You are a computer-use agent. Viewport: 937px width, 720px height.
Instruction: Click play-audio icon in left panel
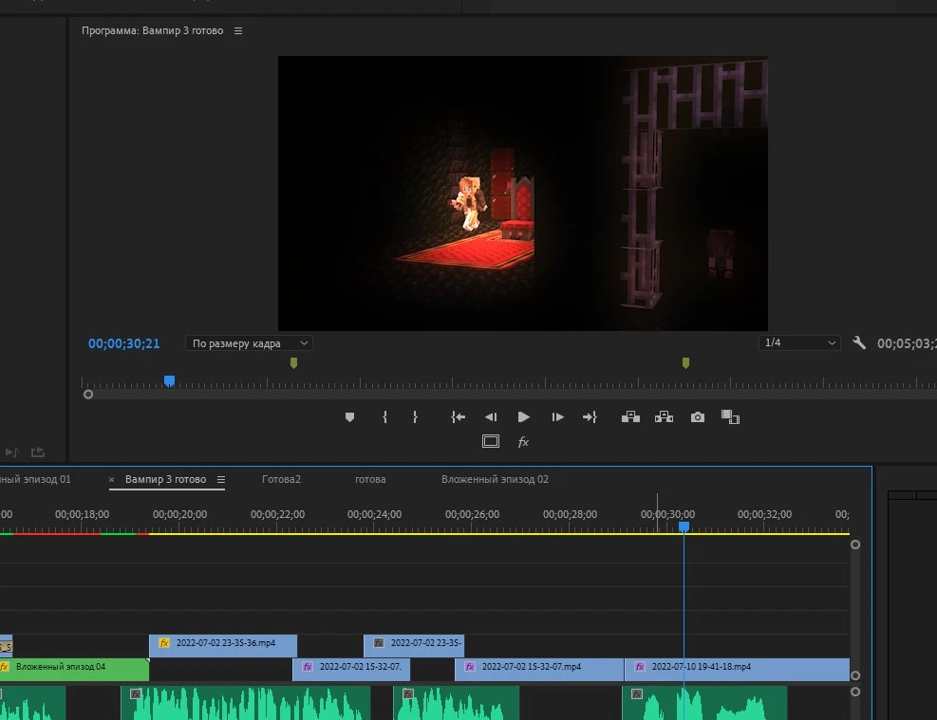click(12, 452)
